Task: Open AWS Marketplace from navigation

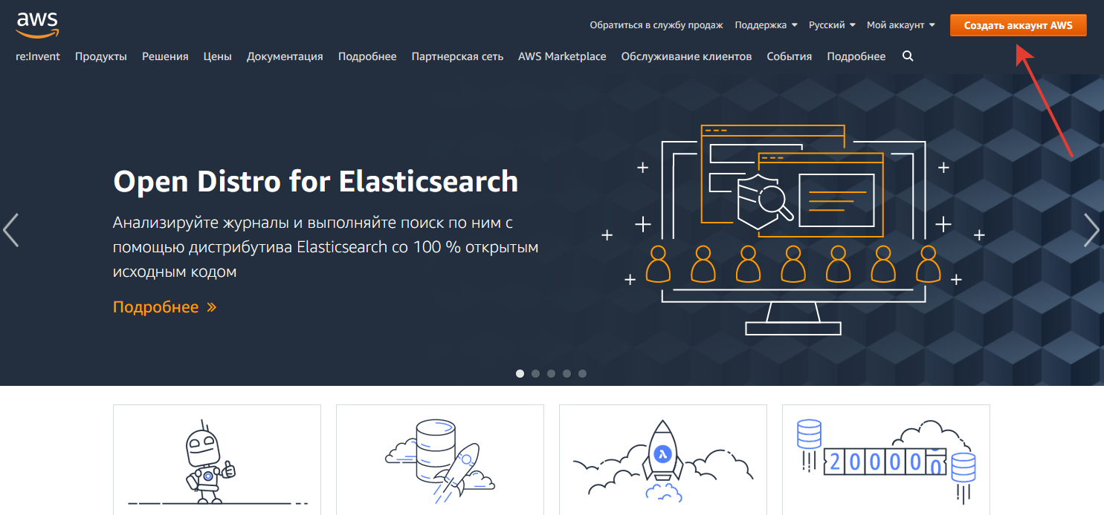Action: [562, 56]
